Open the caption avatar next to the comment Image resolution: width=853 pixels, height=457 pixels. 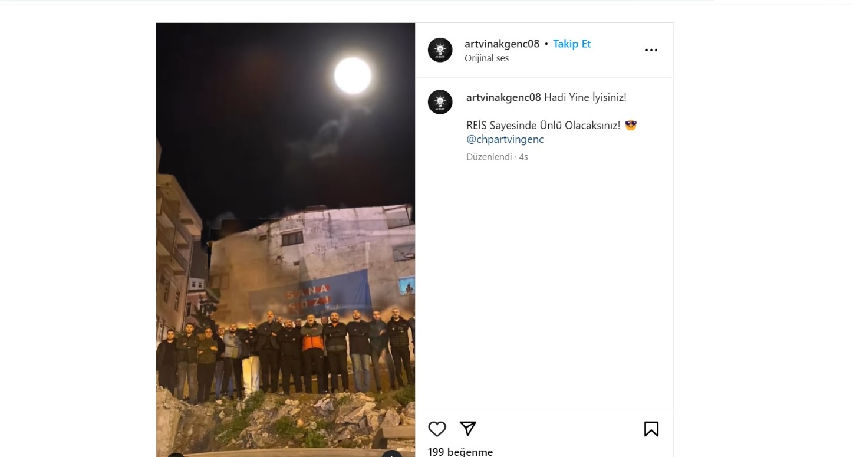tap(440, 102)
